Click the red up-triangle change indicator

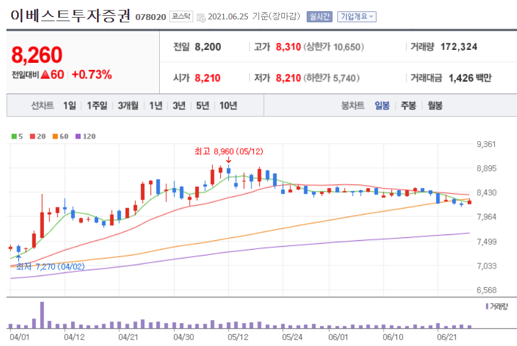tap(45, 75)
